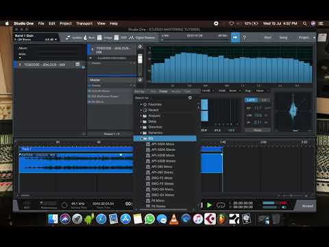
Task: Select EMO-F2 Mono preset
Action: click(162, 178)
